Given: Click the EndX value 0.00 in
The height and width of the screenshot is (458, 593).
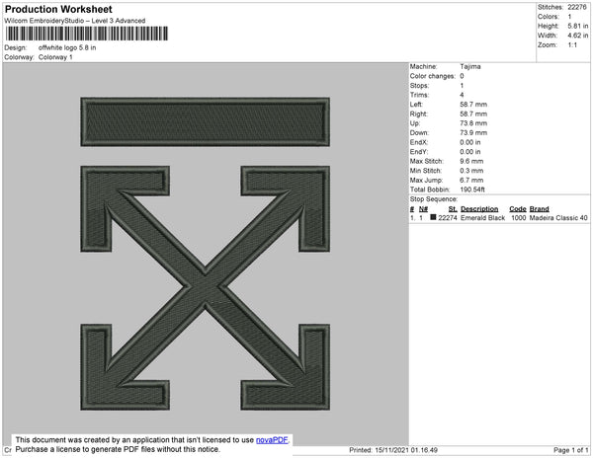Looking at the screenshot, I should 470,142.
